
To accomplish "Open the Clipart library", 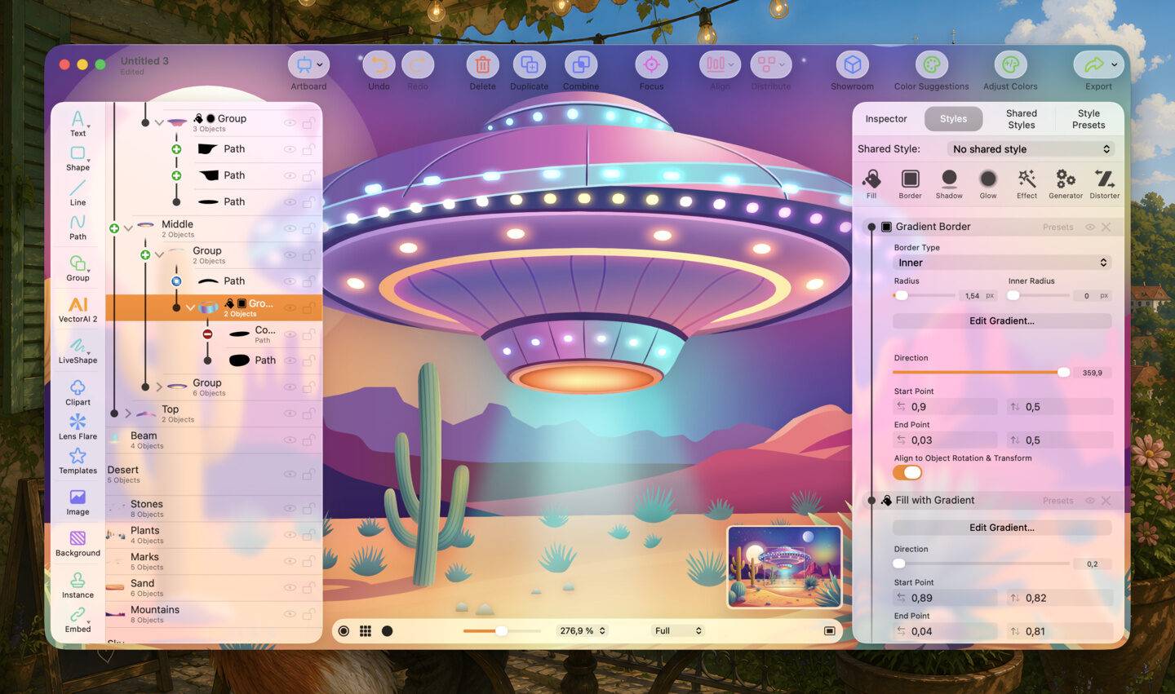I will [78, 392].
